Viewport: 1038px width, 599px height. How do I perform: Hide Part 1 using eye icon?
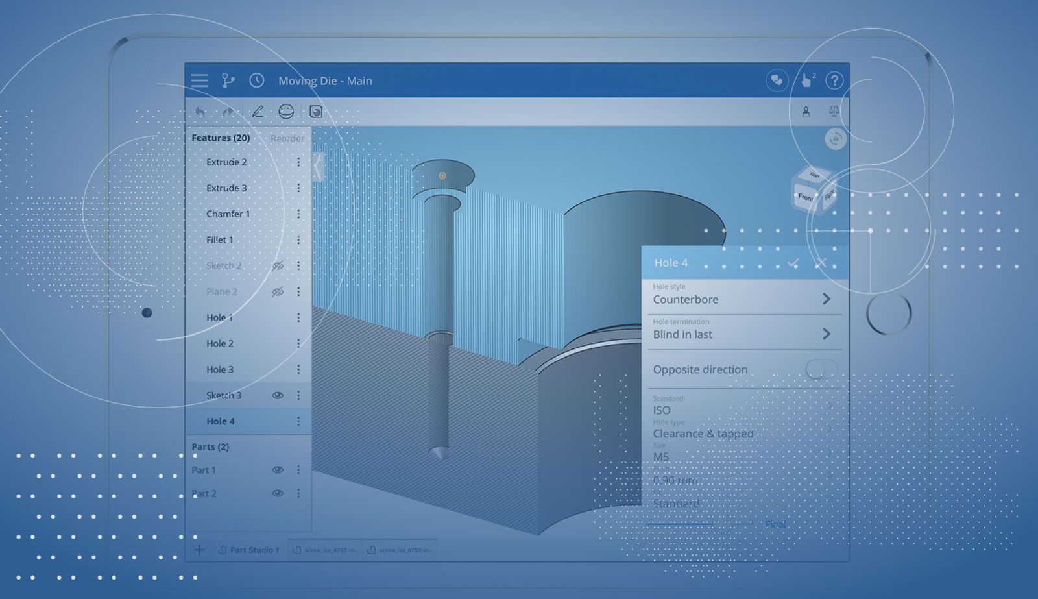point(278,470)
